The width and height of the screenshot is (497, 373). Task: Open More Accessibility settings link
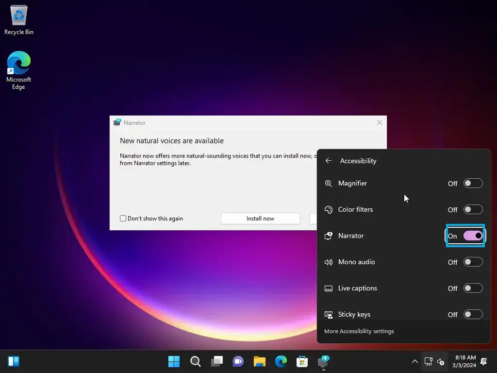tap(359, 331)
